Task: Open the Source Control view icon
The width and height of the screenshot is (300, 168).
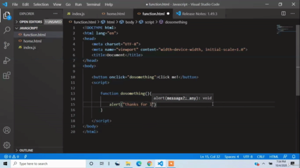Action: click(7, 45)
